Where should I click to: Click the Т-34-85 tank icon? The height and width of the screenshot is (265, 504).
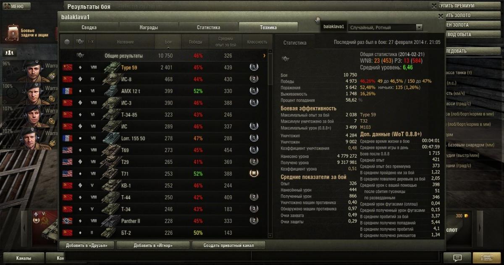tap(111, 114)
